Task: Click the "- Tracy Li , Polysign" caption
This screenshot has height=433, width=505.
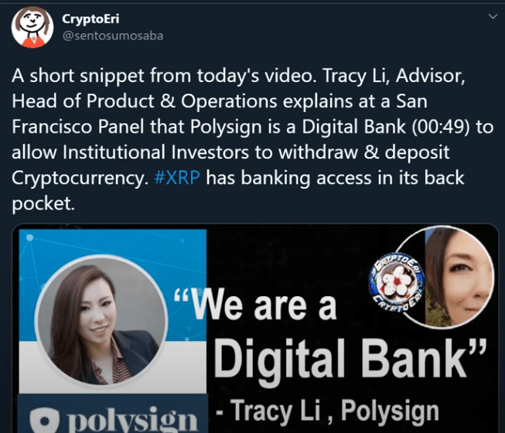Action: pyautogui.click(x=327, y=411)
